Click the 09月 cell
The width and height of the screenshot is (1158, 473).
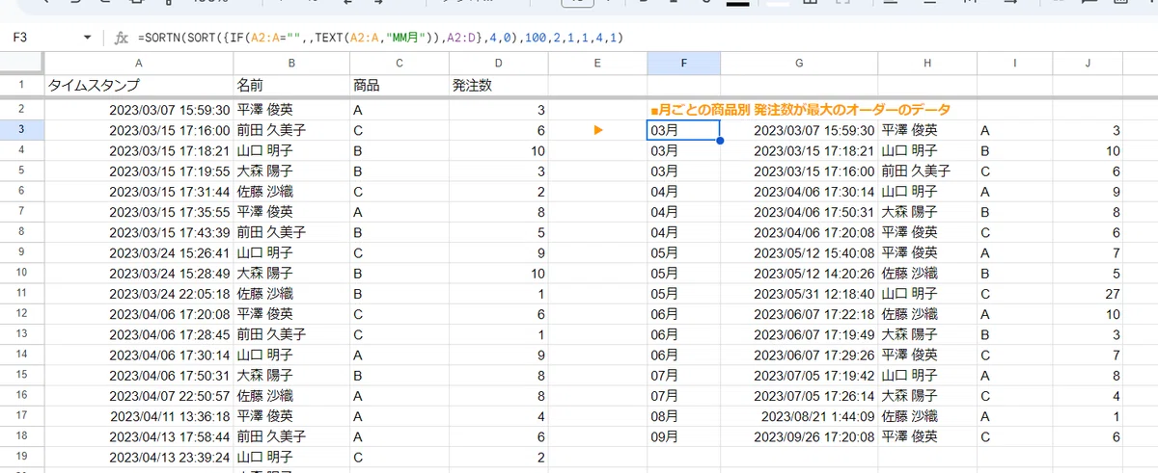tap(683, 435)
